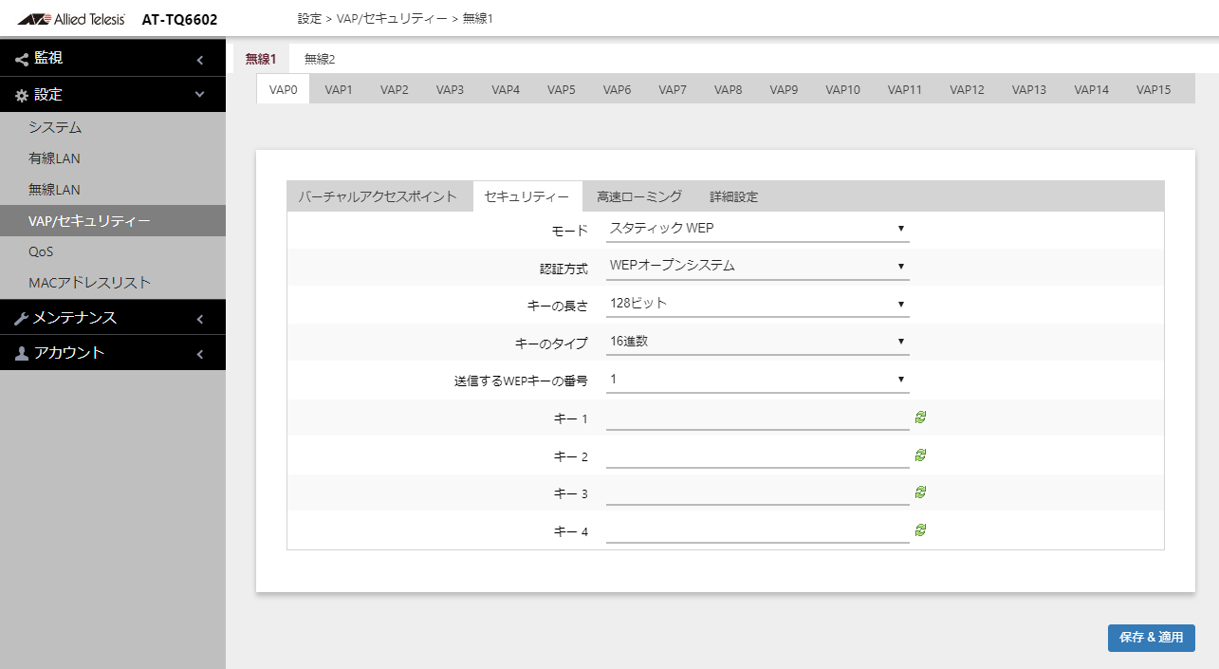Image resolution: width=1219 pixels, height=669 pixels.
Task: Click the refresh icon next to Key 3
Action: pos(920,492)
